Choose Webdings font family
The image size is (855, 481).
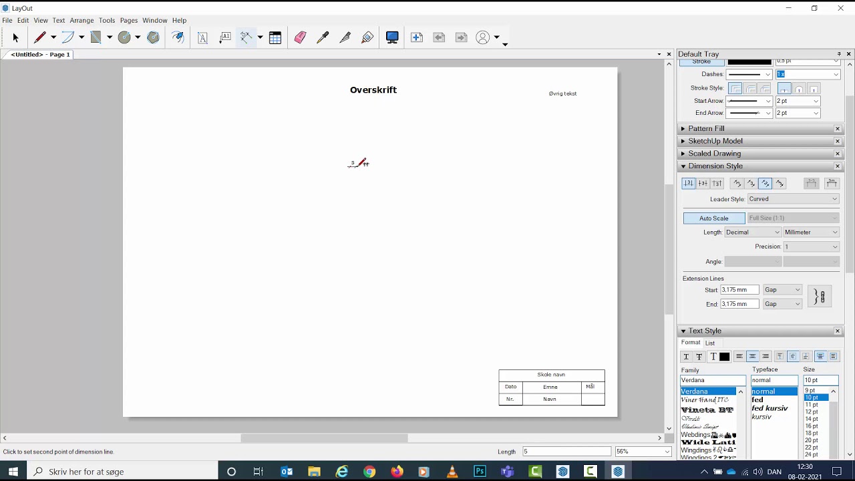(x=708, y=435)
